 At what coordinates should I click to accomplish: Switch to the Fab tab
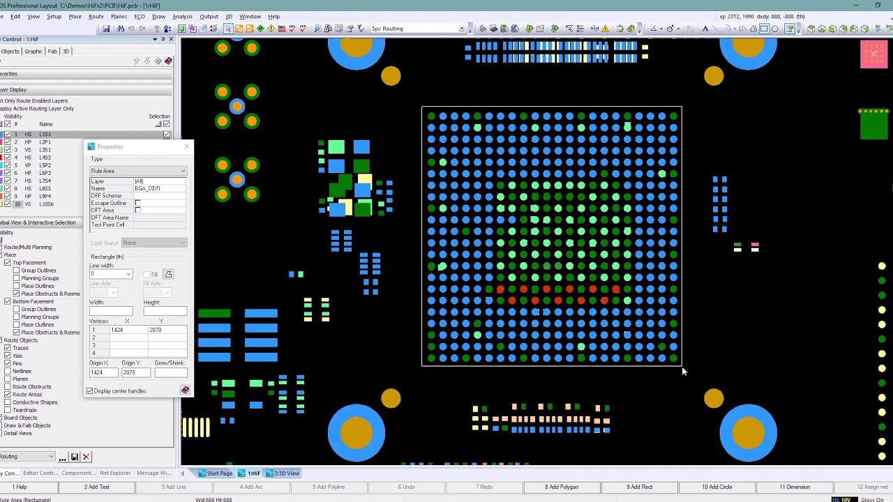(x=52, y=51)
